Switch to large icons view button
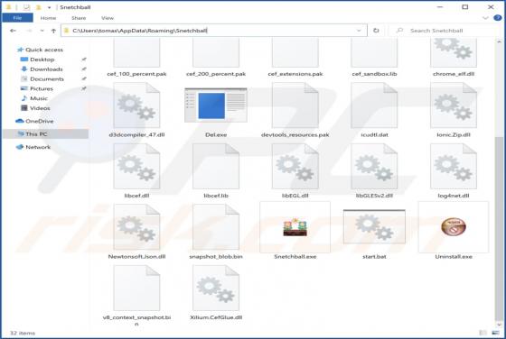Screen dimensions: 506x339 point(495,333)
